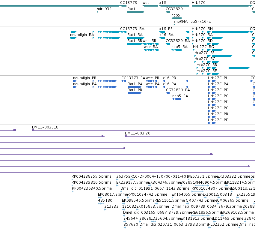Click the Hrb27C-RD transcript label

(202, 41)
